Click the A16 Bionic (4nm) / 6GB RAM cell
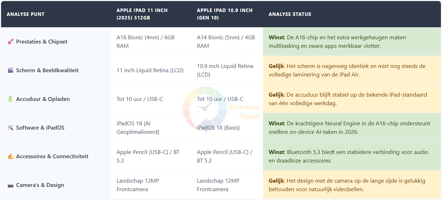Viewport: 442px width, 200px height. [146, 42]
